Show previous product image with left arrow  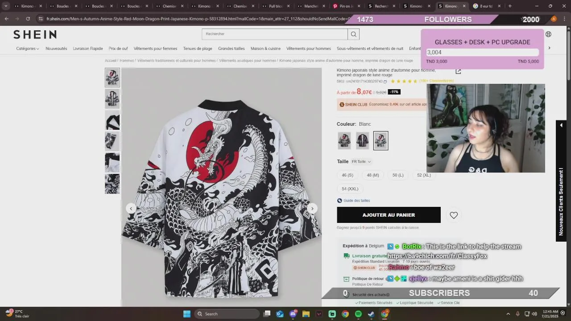(x=131, y=208)
